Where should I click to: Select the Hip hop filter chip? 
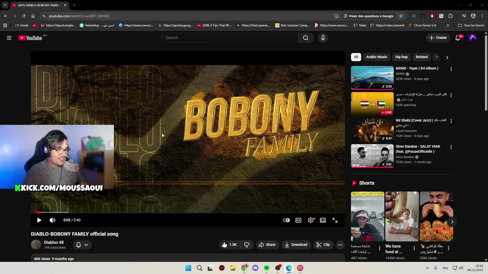[401, 57]
